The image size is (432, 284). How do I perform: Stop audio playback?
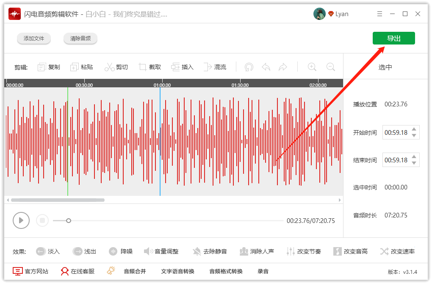42,220
